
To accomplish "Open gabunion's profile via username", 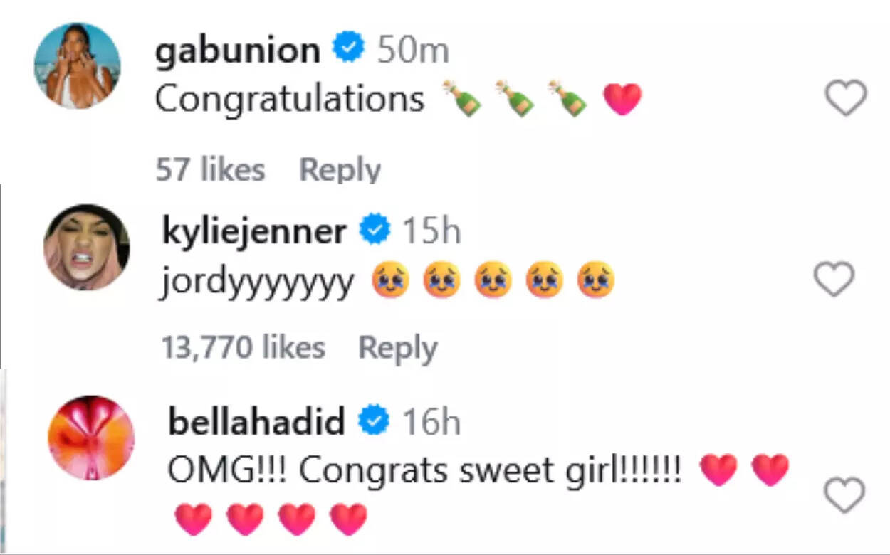I will pos(239,48).
